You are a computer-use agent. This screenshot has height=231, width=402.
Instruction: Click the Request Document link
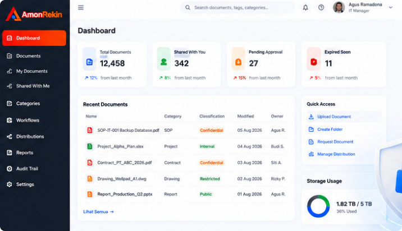pyautogui.click(x=335, y=142)
